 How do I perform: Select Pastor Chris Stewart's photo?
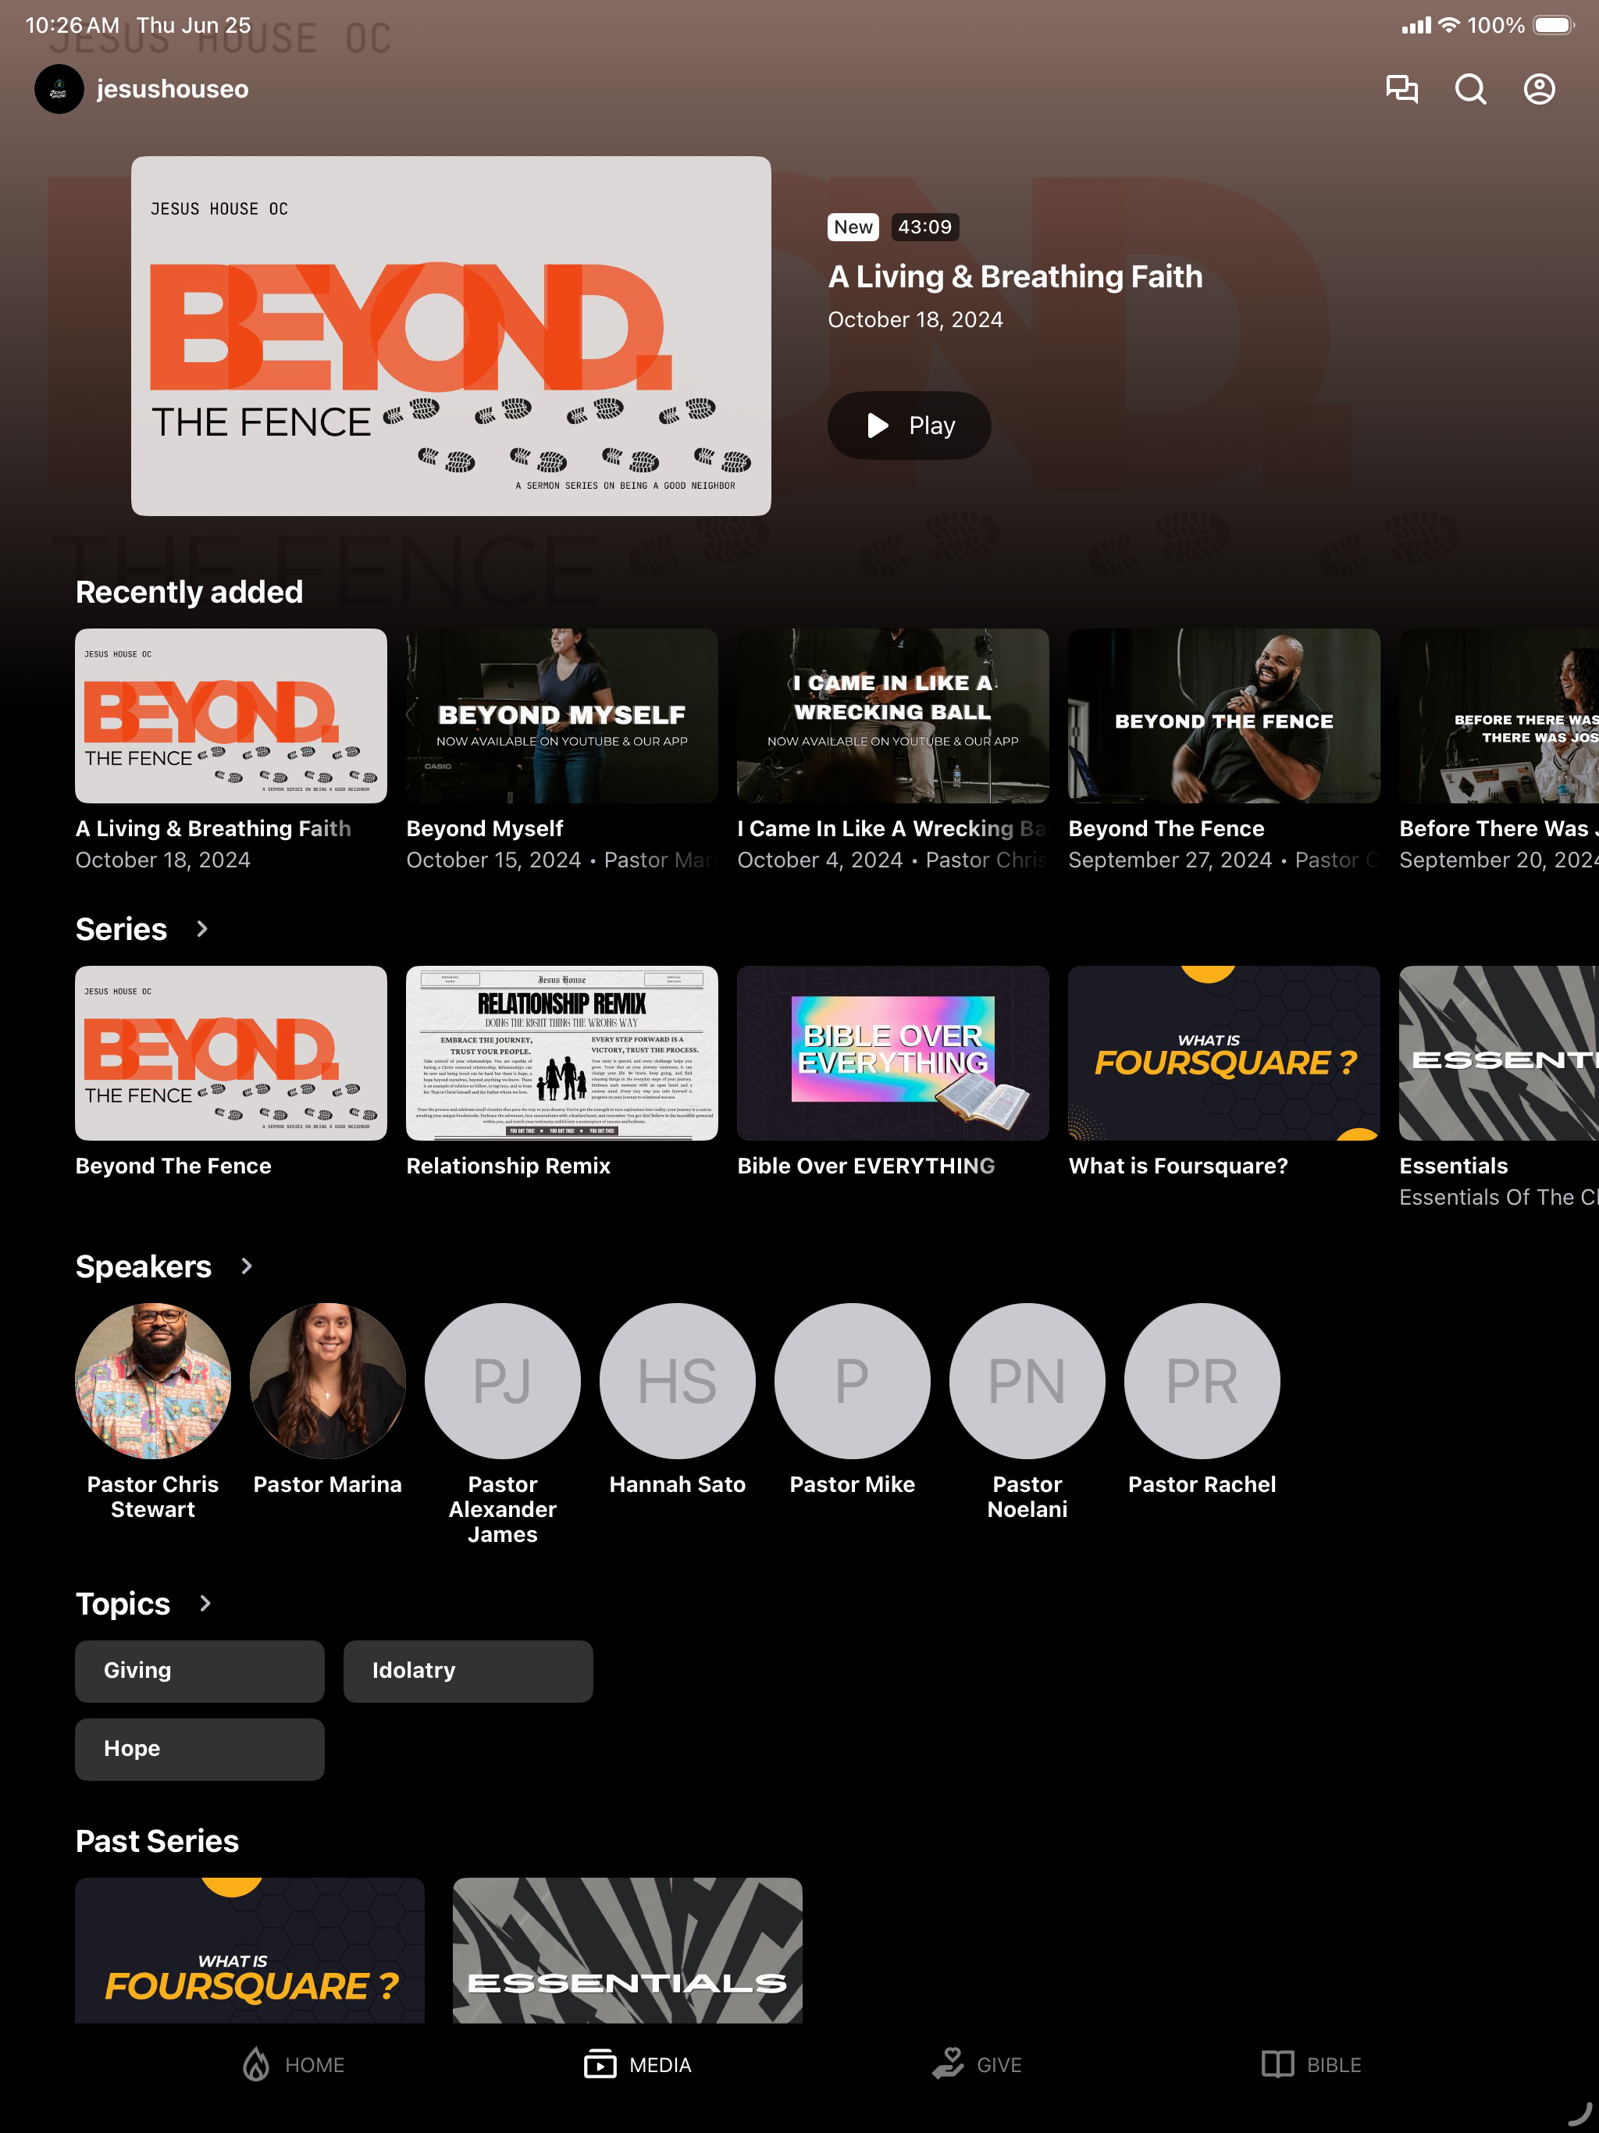tap(152, 1380)
